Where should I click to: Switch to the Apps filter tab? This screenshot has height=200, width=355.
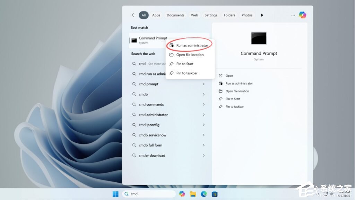(x=156, y=15)
